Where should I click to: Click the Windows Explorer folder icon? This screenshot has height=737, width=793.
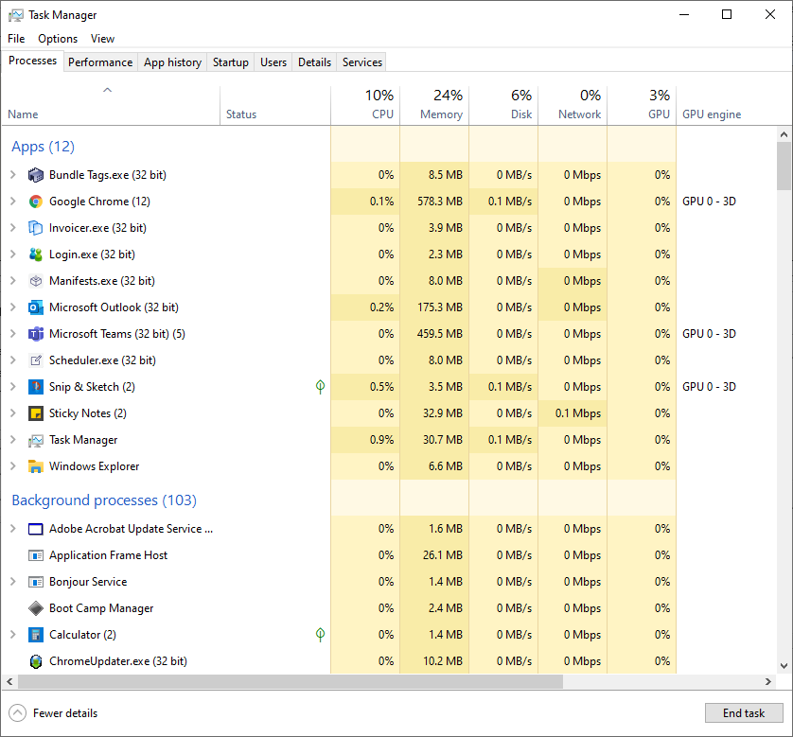[x=35, y=466]
